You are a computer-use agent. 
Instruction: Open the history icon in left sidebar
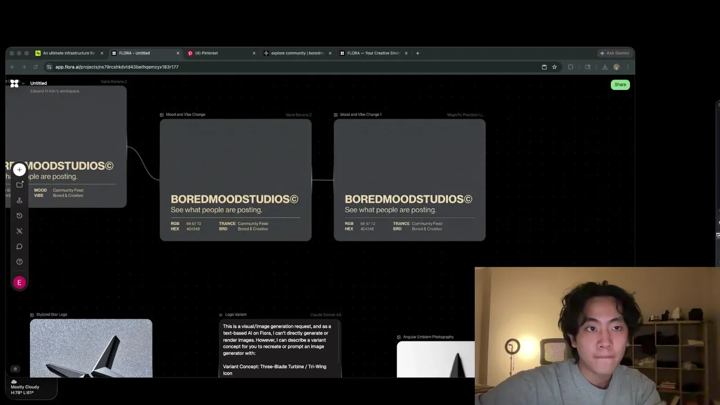(x=19, y=215)
